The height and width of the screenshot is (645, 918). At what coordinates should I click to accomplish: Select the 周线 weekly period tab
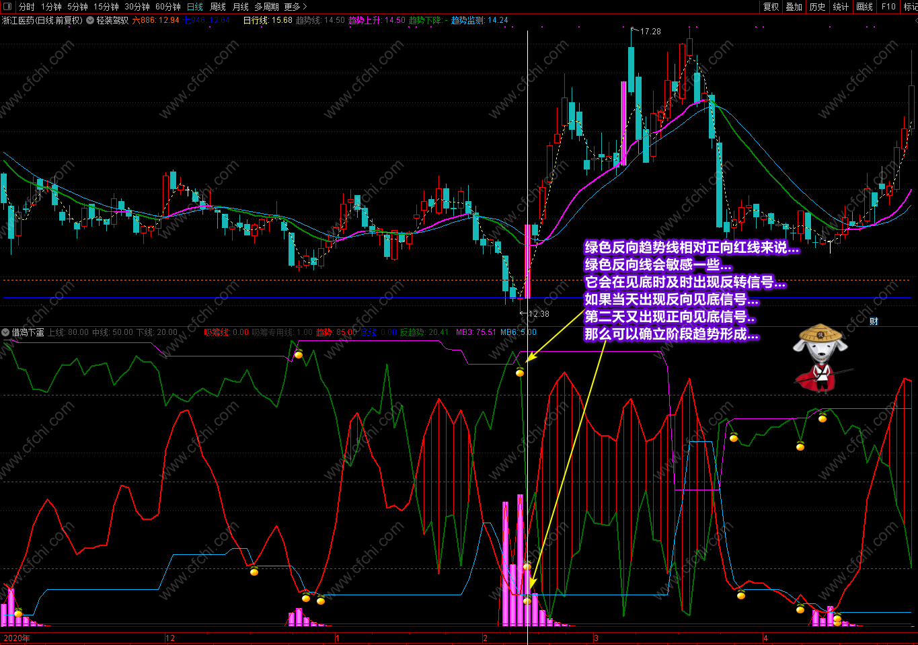(218, 7)
